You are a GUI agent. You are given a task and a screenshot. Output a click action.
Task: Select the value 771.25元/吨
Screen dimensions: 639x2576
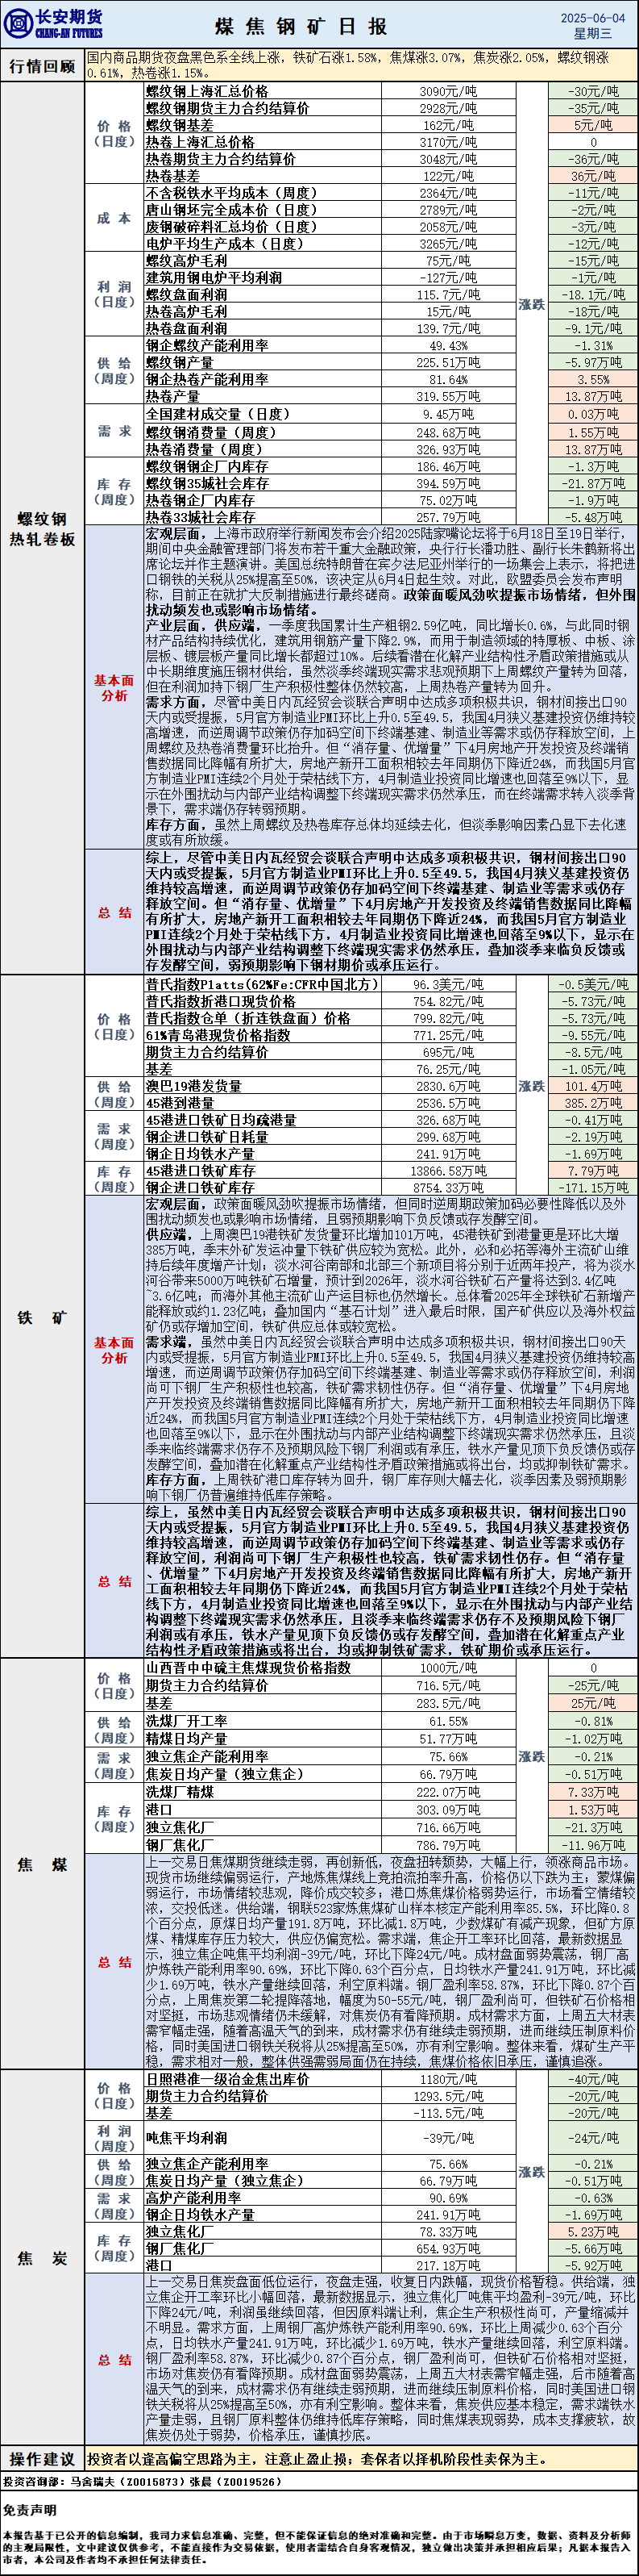[x=448, y=1035]
